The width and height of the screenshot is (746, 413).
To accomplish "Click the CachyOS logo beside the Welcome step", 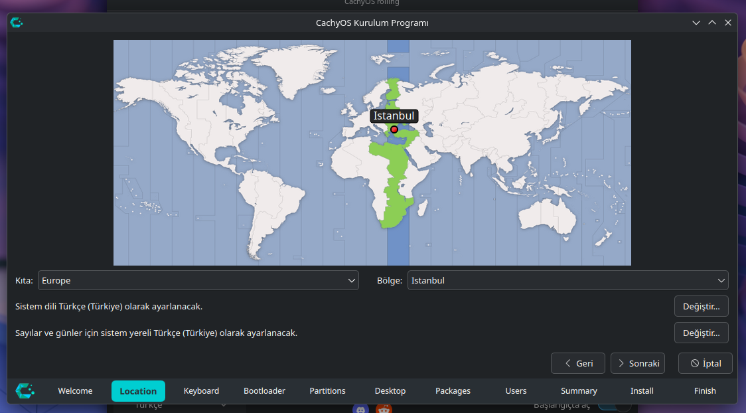I will click(25, 390).
